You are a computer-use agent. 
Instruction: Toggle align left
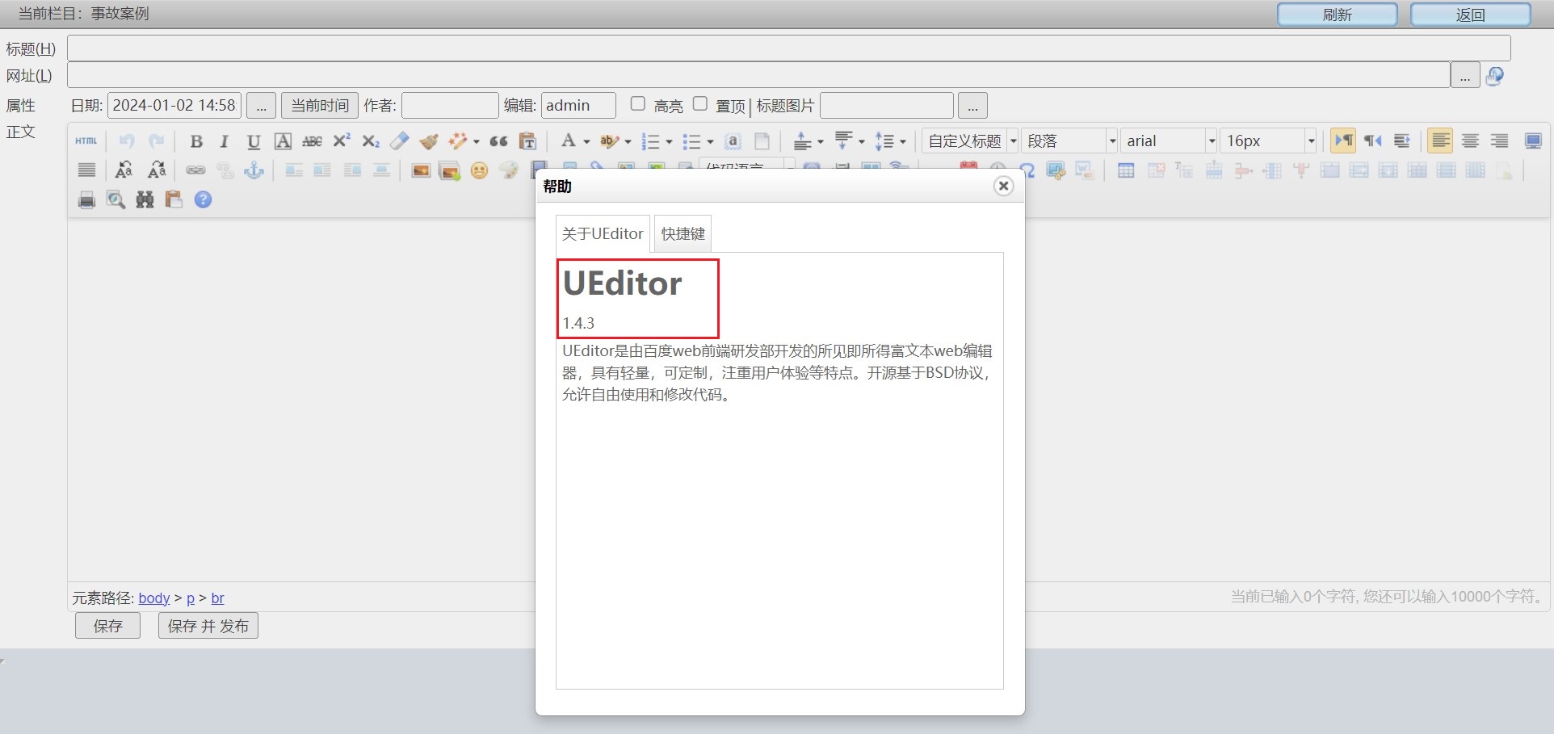click(x=1440, y=141)
